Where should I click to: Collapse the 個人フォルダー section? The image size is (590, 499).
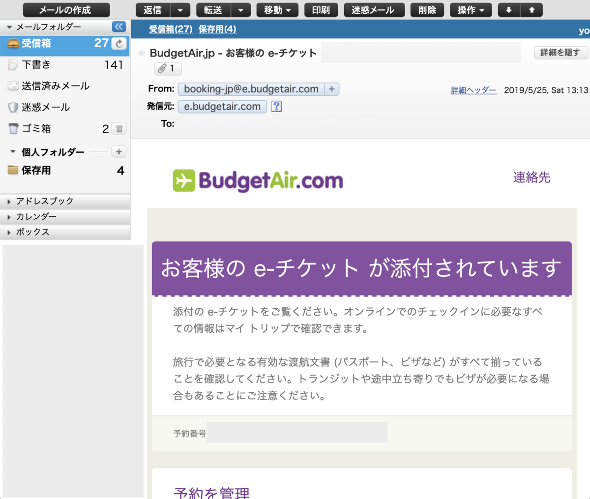[x=13, y=152]
